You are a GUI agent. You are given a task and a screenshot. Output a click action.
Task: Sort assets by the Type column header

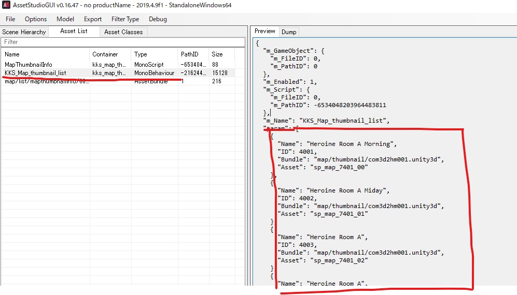pyautogui.click(x=154, y=54)
